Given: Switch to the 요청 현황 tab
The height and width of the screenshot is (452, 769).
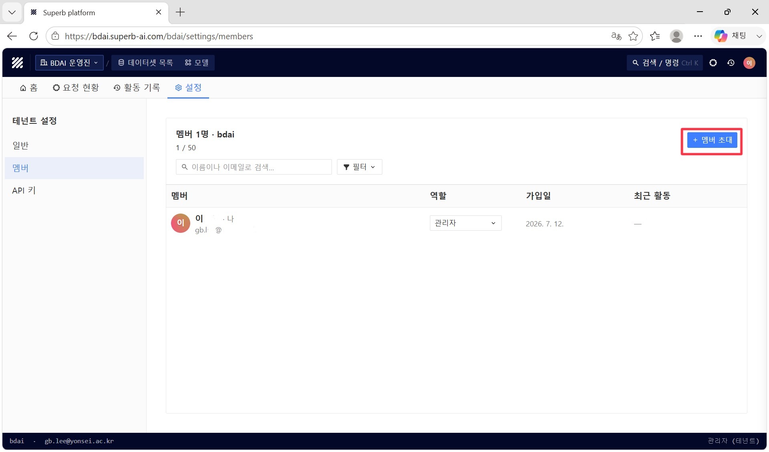Looking at the screenshot, I should click(76, 88).
